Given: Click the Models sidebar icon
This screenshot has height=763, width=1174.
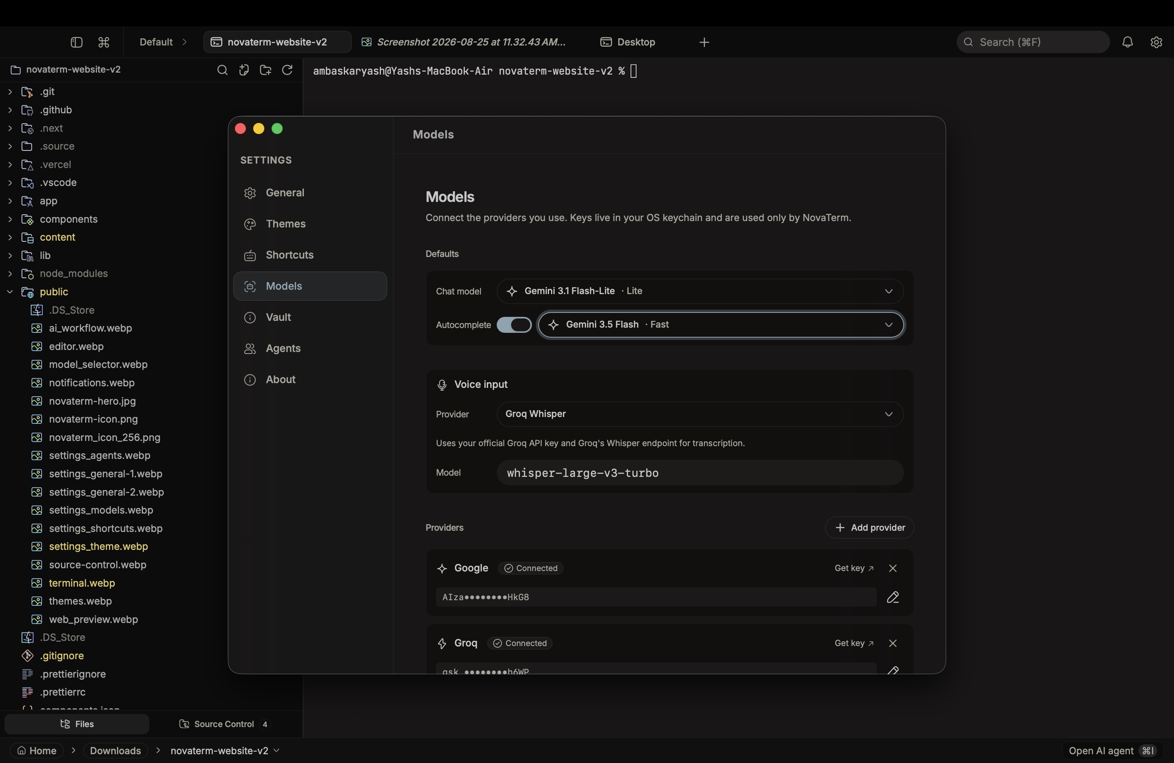Looking at the screenshot, I should point(250,287).
